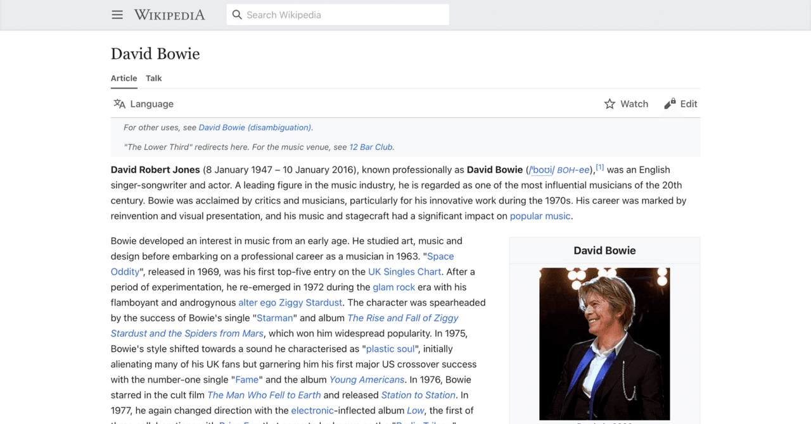Open the David Bowie infobox photo
The width and height of the screenshot is (811, 424).
point(604,344)
